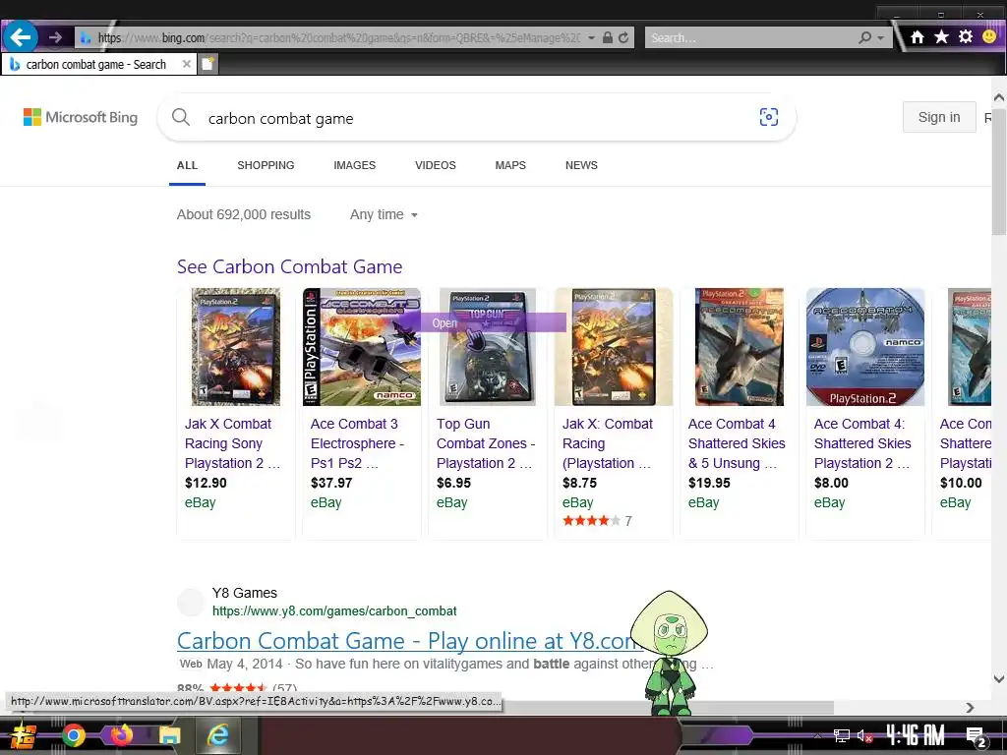Launch Firefox from taskbar

(x=121, y=734)
